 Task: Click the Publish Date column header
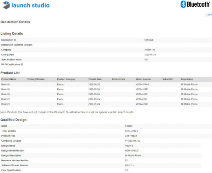pyautogui.click(x=95, y=79)
